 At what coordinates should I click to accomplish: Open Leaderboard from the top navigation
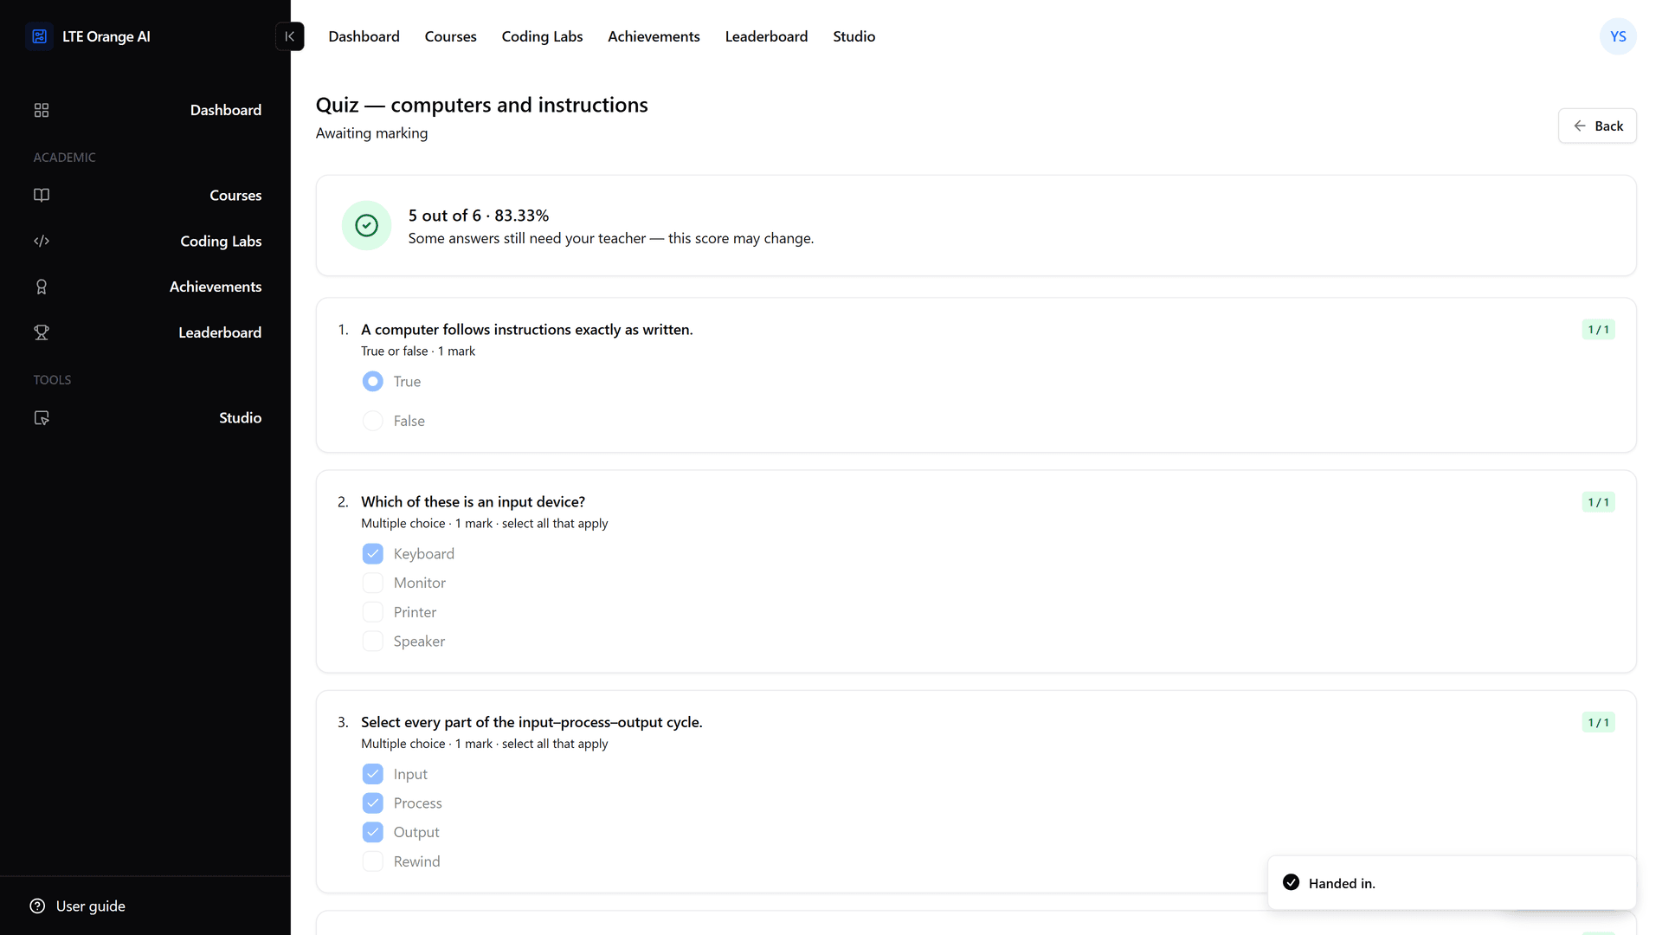click(766, 36)
